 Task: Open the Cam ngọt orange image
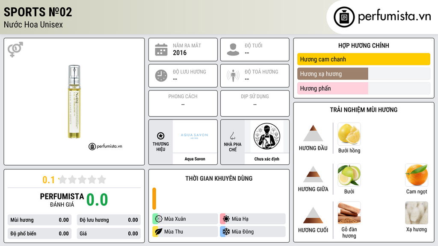(417, 175)
